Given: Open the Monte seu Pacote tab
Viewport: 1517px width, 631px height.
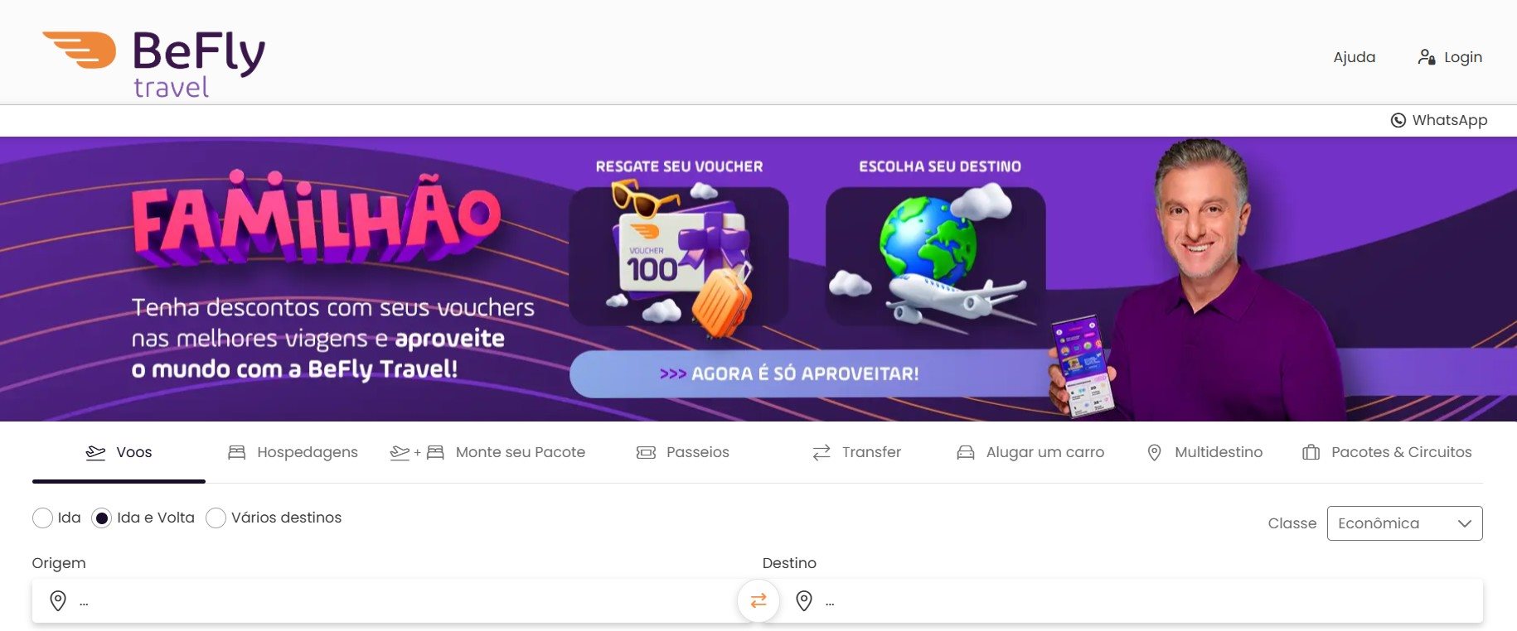Looking at the screenshot, I should pyautogui.click(x=487, y=452).
